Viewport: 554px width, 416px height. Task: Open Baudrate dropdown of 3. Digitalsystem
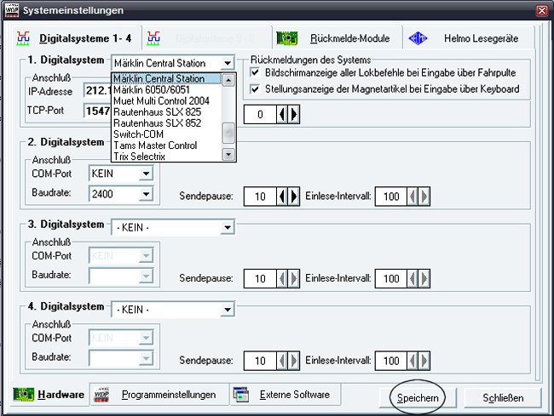coord(146,276)
